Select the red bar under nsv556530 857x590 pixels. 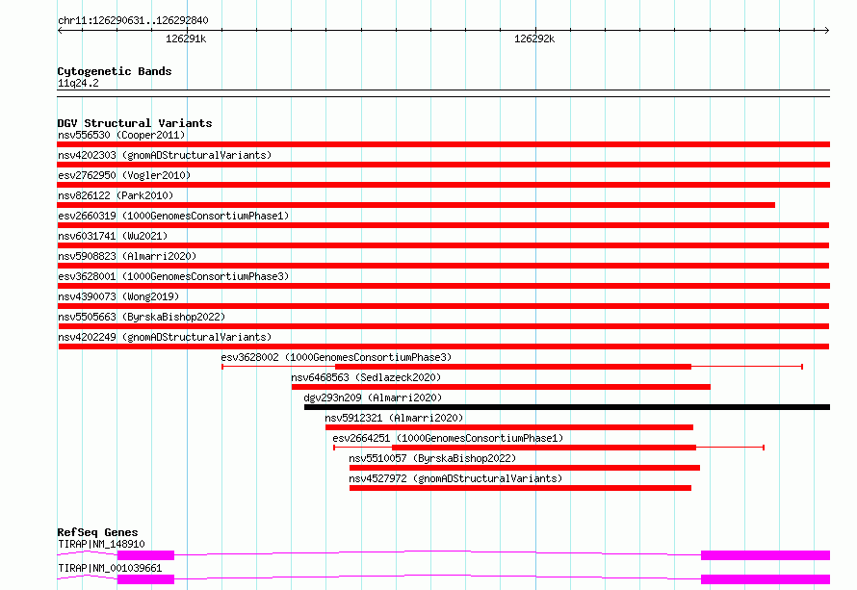tap(443, 144)
